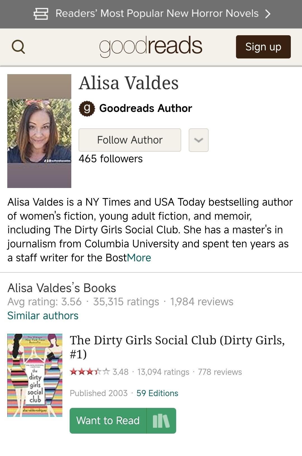302x456 pixels.
Task: Tap the banner right chevron arrow
Action: coord(268,14)
